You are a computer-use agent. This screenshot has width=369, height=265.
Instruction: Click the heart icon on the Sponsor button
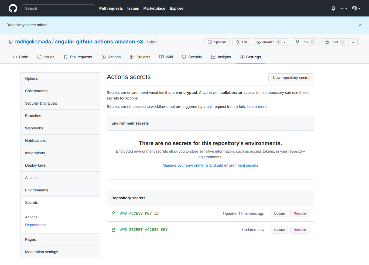210,42
